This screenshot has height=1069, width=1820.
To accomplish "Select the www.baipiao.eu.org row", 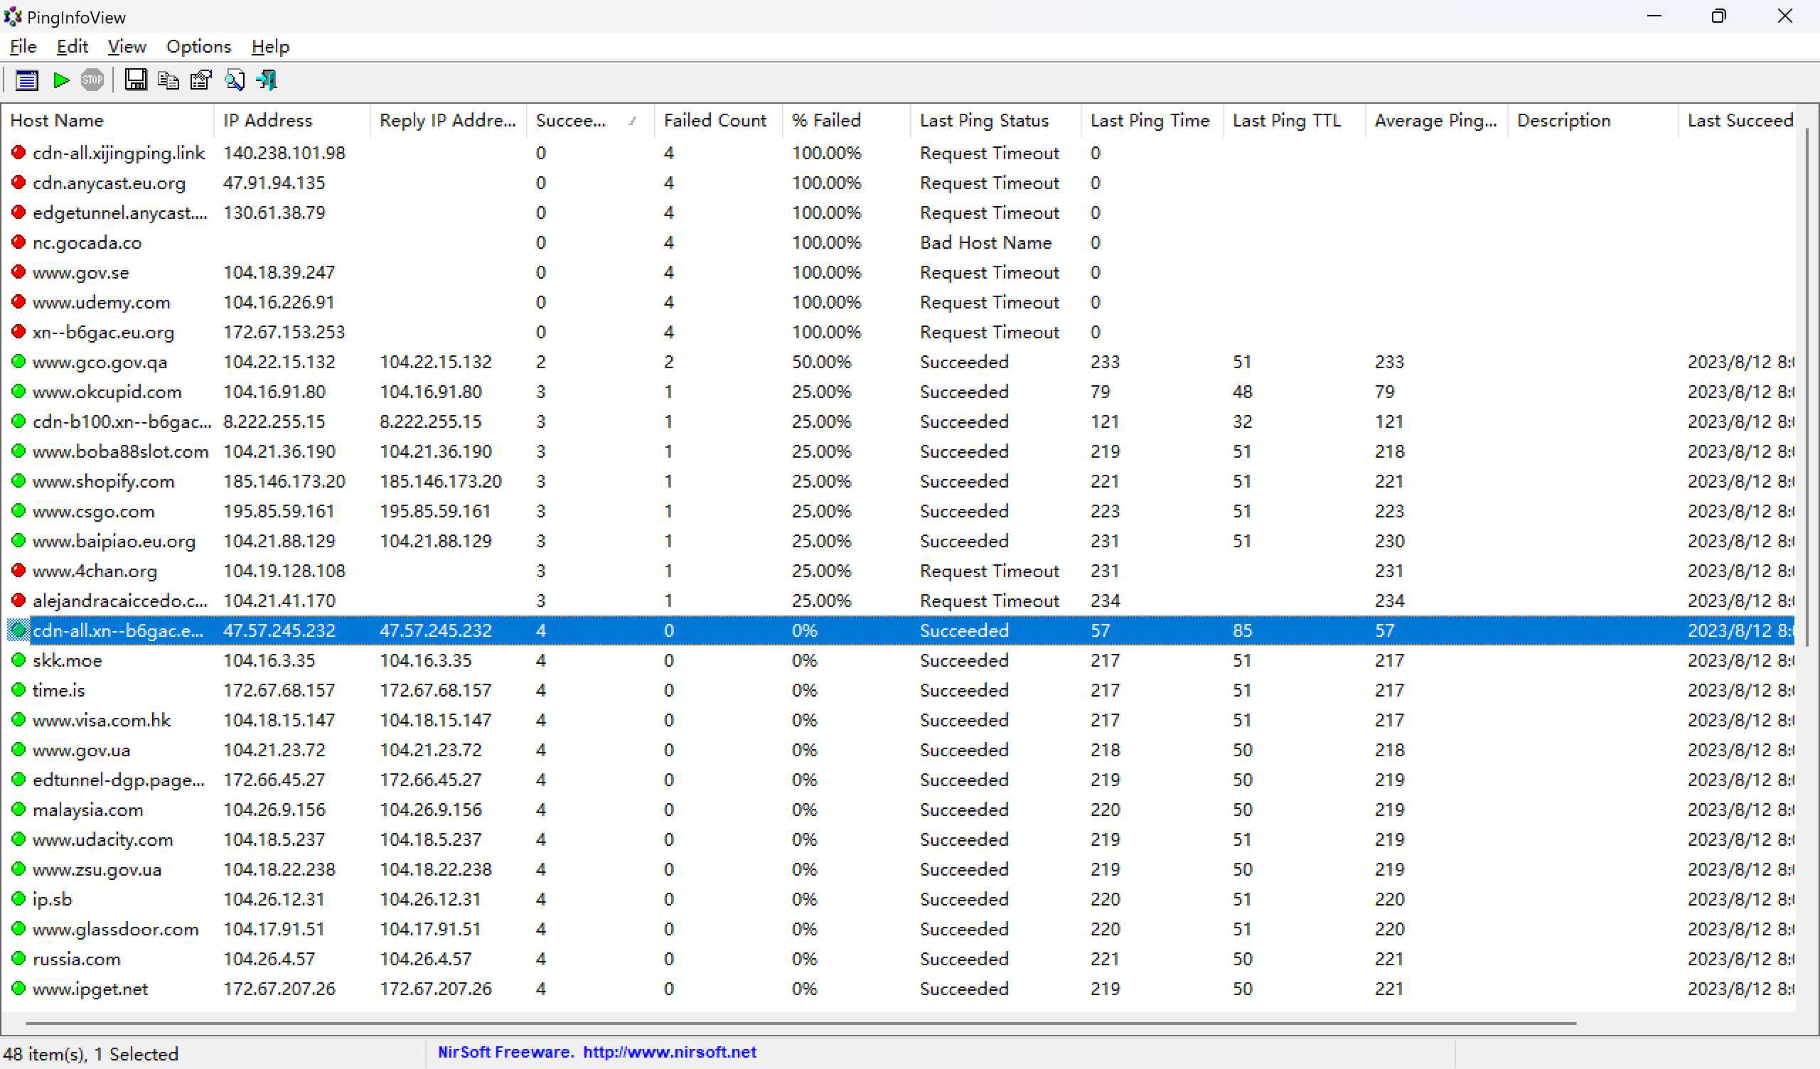I will click(x=899, y=541).
